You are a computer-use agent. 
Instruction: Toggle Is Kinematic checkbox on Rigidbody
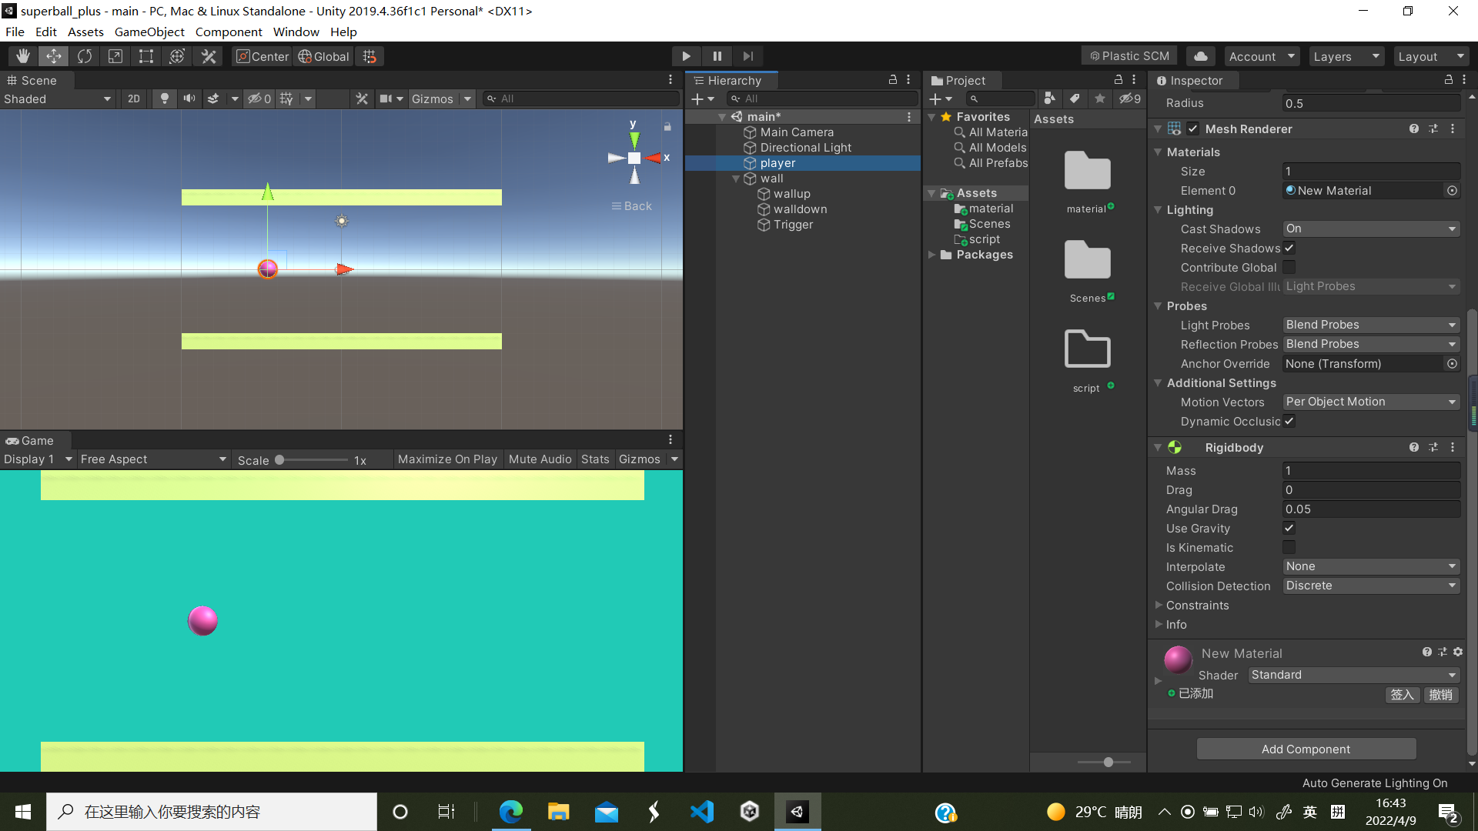[x=1288, y=547]
